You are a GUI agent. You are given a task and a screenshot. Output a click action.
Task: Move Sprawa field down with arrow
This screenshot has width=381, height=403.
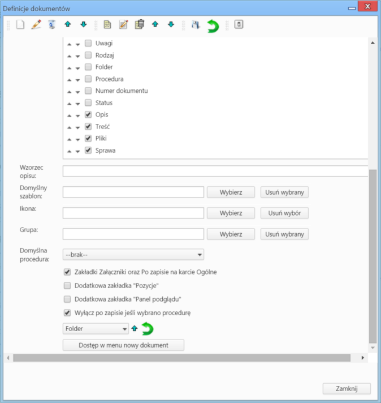click(77, 151)
